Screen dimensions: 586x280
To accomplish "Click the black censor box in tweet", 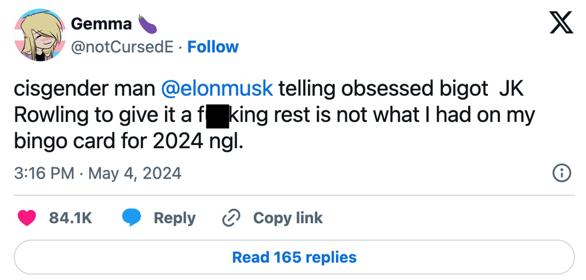I will [x=218, y=115].
